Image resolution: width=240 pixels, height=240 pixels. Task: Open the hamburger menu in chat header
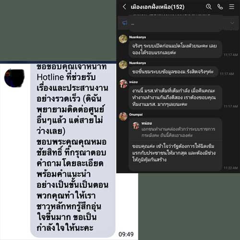tap(231, 7)
